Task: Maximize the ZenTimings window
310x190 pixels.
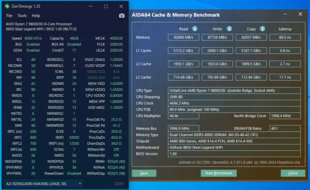Action: pos(106,6)
